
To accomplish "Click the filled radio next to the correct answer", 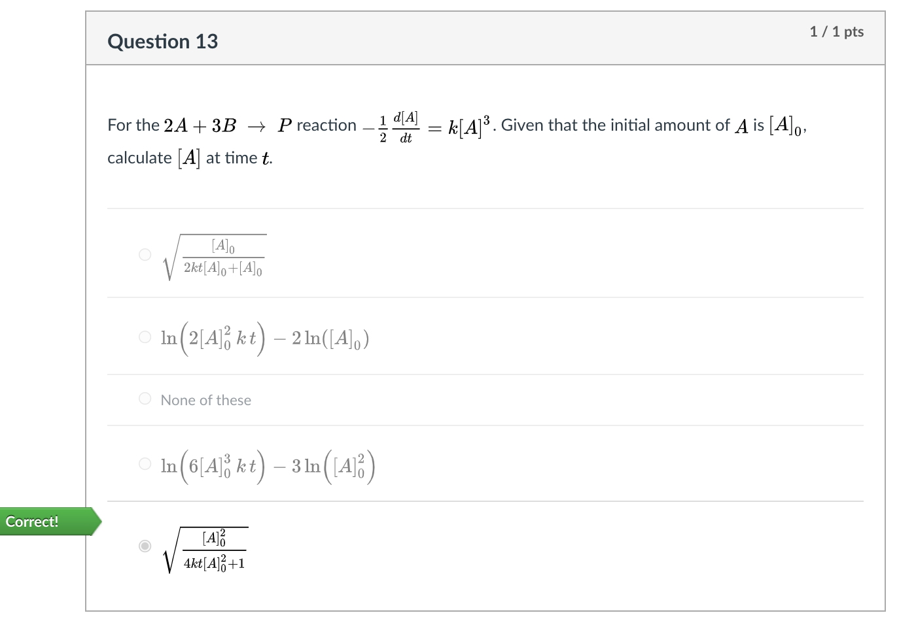I will (145, 546).
